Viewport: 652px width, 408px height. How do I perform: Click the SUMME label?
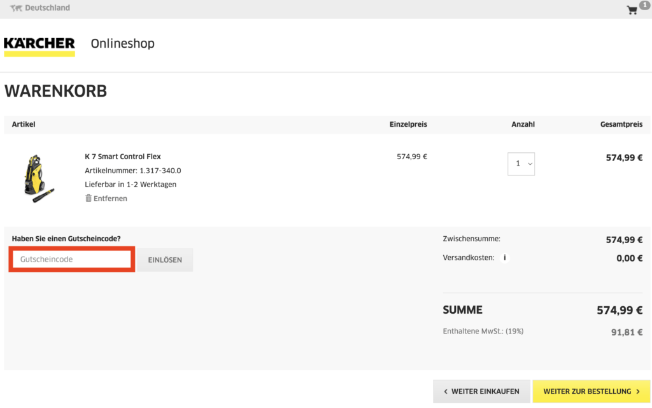pos(463,310)
